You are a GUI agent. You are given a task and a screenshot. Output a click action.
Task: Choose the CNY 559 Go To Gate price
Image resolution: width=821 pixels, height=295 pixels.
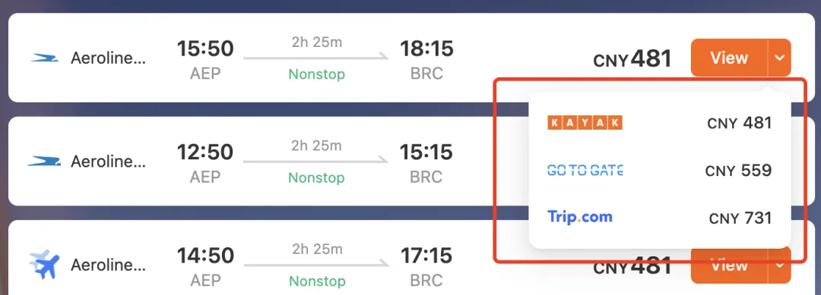tap(738, 171)
